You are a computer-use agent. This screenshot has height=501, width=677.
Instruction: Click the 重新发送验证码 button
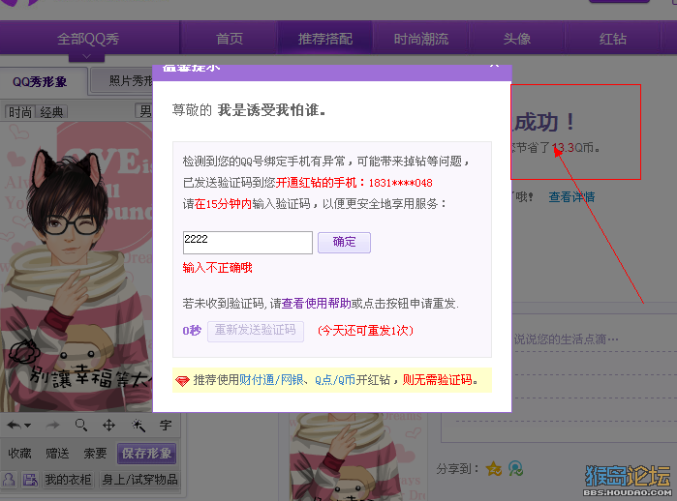[256, 331]
